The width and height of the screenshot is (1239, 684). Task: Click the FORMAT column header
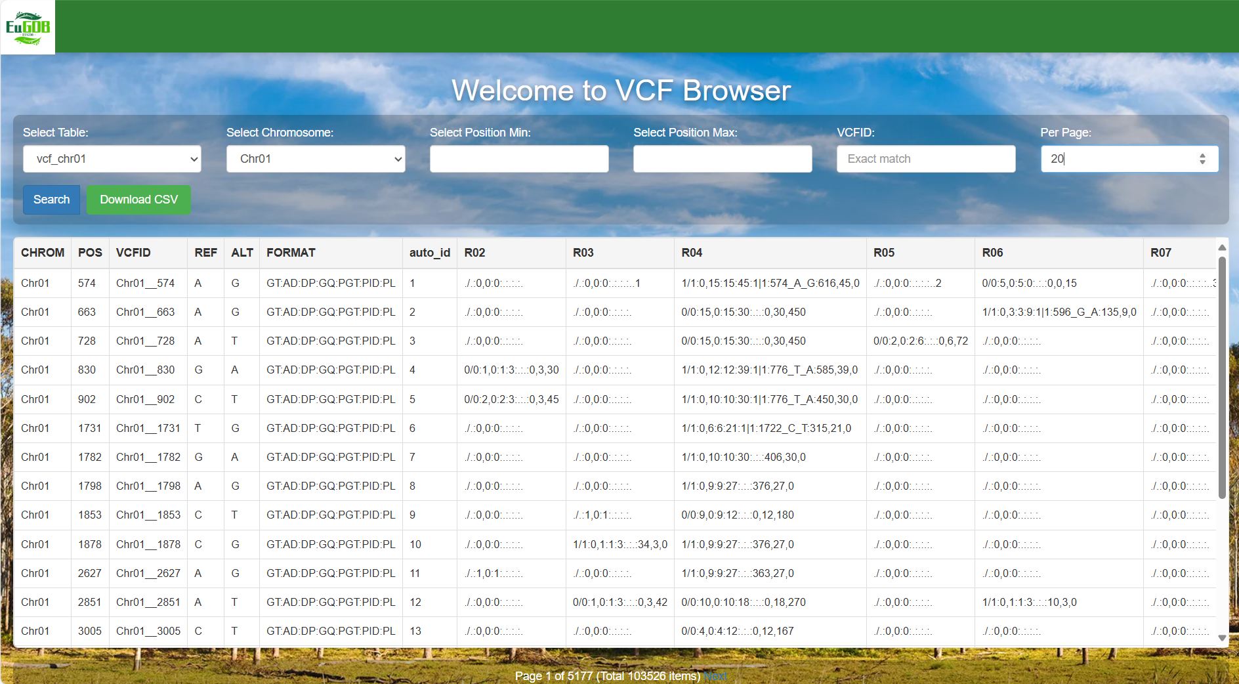click(291, 253)
